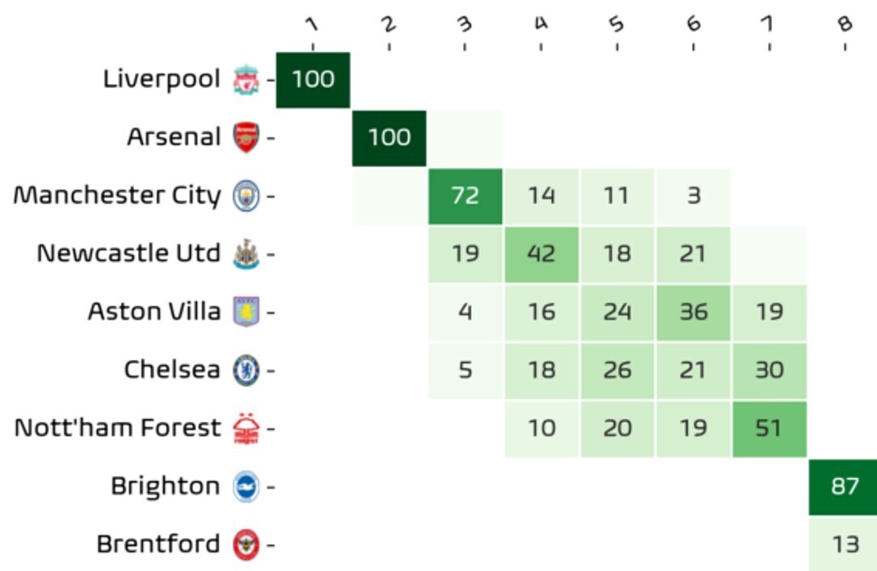Viewport: 877px width, 571px height.
Task: Click the Nott'ham Forest team label
Action: click(117, 428)
